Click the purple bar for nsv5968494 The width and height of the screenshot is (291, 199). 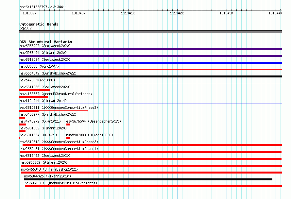tap(150, 56)
